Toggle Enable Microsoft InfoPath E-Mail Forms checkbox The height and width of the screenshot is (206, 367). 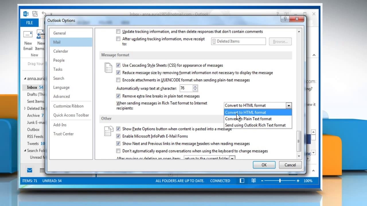[118, 136]
